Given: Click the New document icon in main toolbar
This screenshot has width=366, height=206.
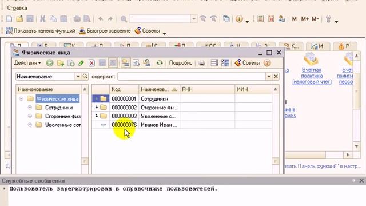Looking at the screenshot, I should tap(9, 19).
